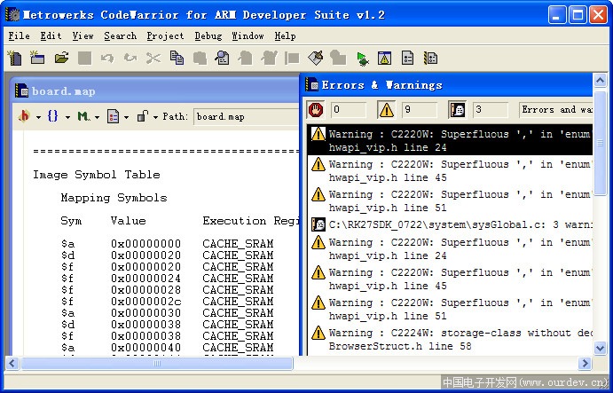Image resolution: width=613 pixels, height=393 pixels.
Task: Select the 'C2224W: storage-class' warning
Action: pos(450,340)
